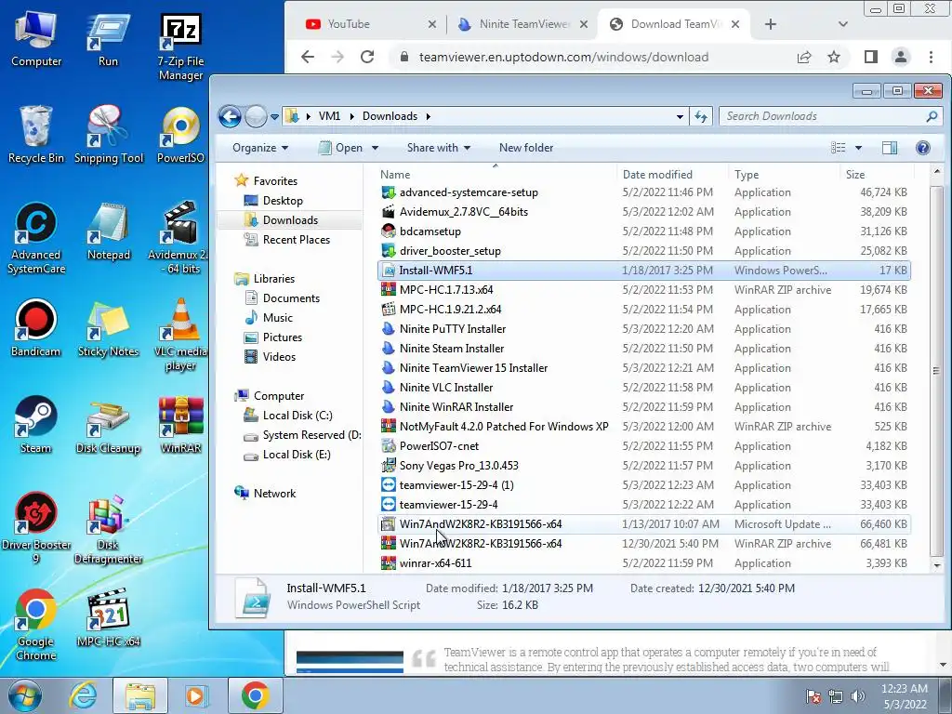
Task: Reload the Chrome page
Action: 367,57
